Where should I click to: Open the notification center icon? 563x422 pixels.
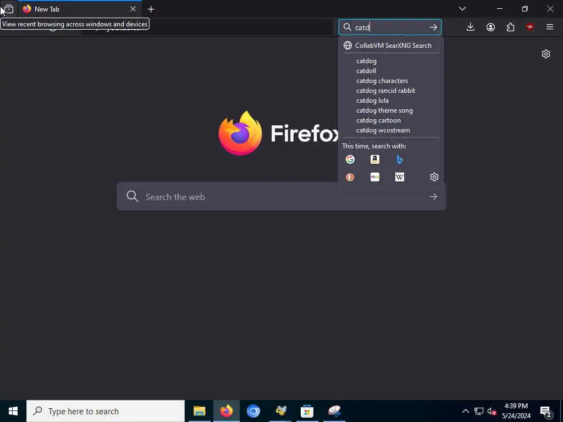[545, 411]
